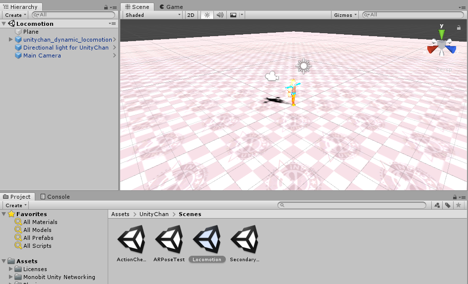Click Hierarchy search field
The width and height of the screenshot is (468, 284).
(73, 14)
